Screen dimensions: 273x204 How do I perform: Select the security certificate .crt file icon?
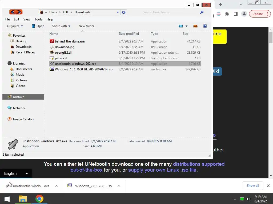[52, 58]
